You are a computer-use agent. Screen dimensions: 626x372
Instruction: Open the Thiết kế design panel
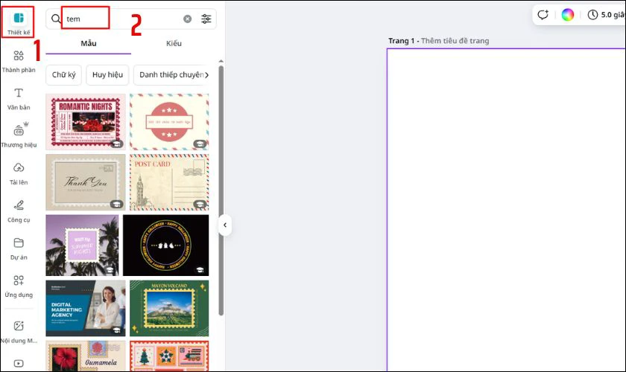19,23
